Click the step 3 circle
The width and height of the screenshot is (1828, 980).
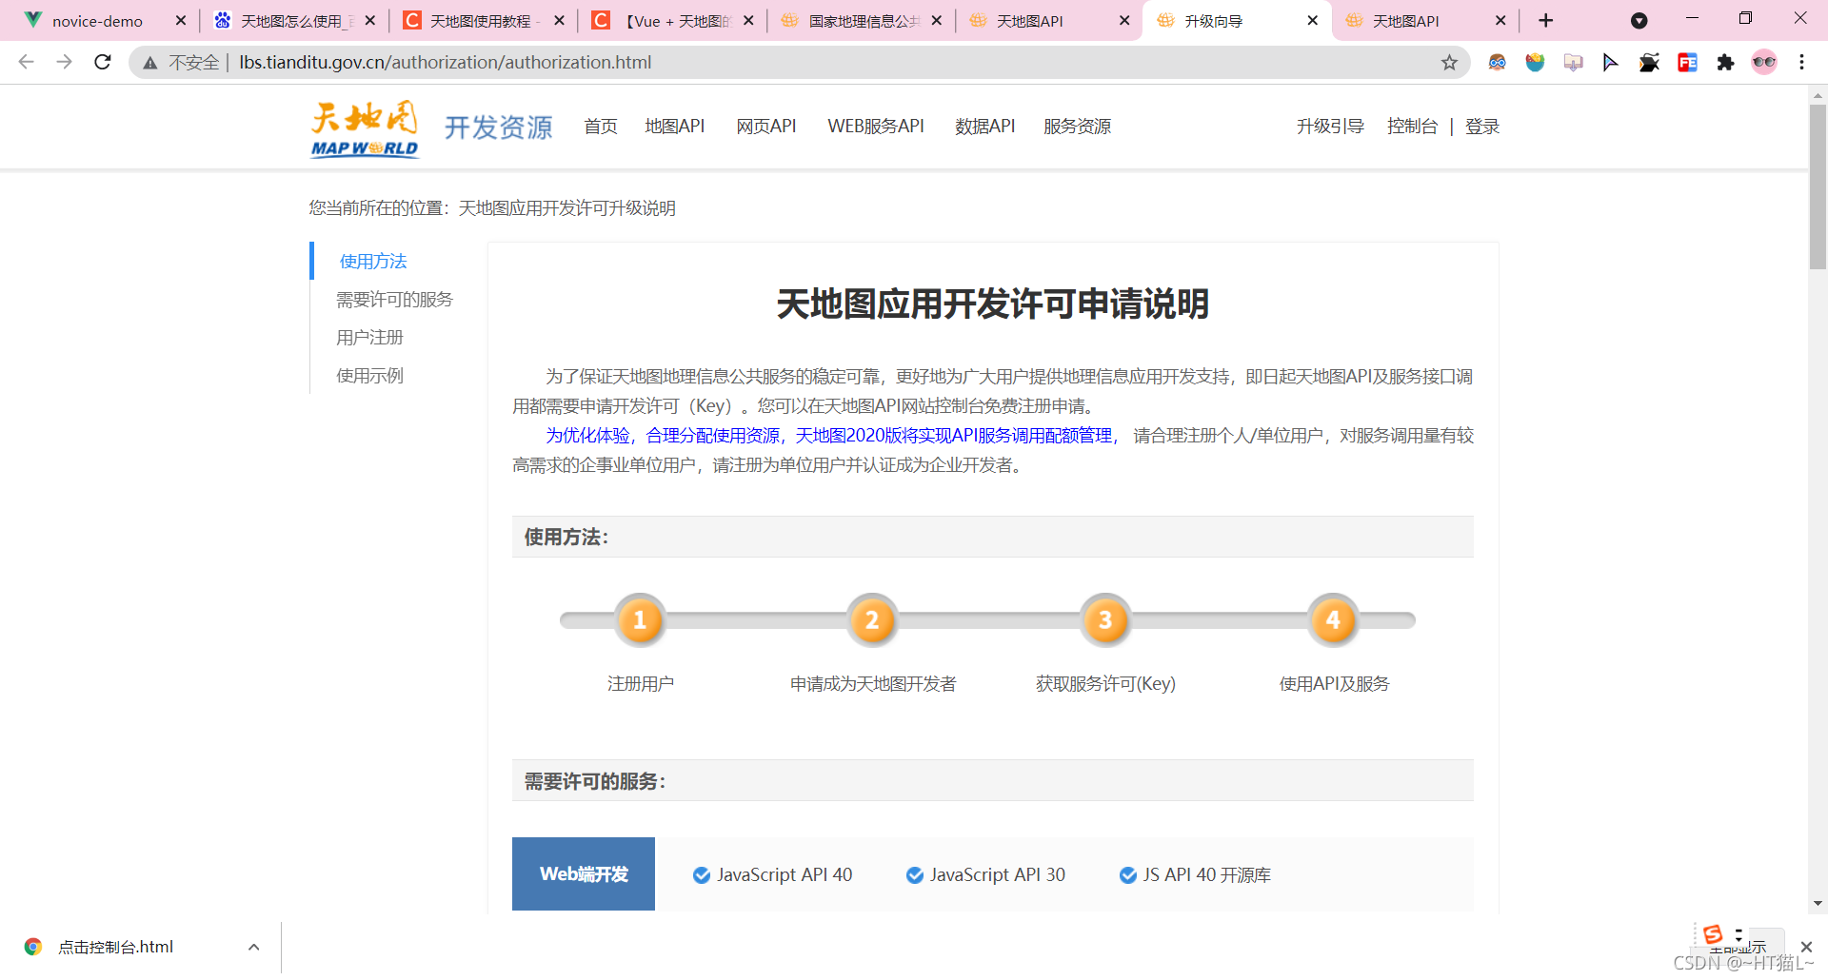click(1105, 620)
